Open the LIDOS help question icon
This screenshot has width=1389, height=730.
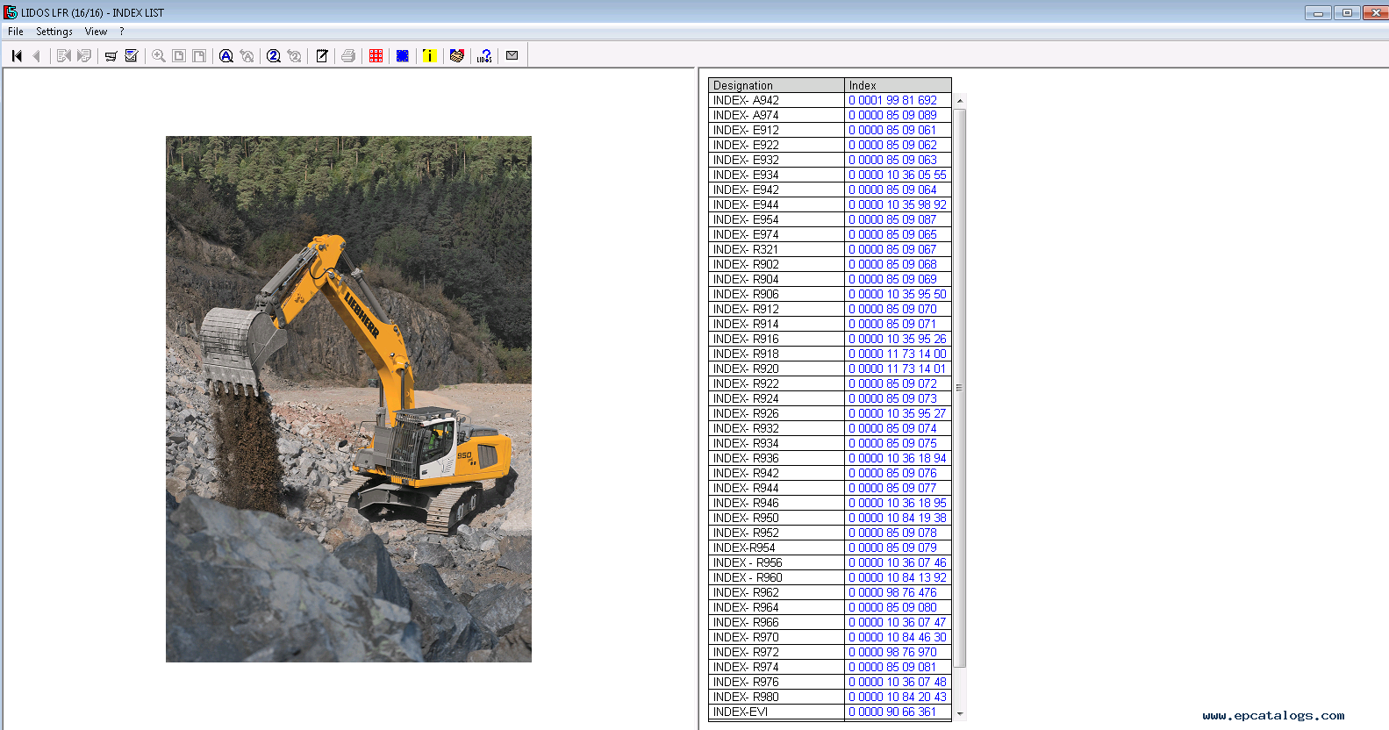click(x=484, y=56)
